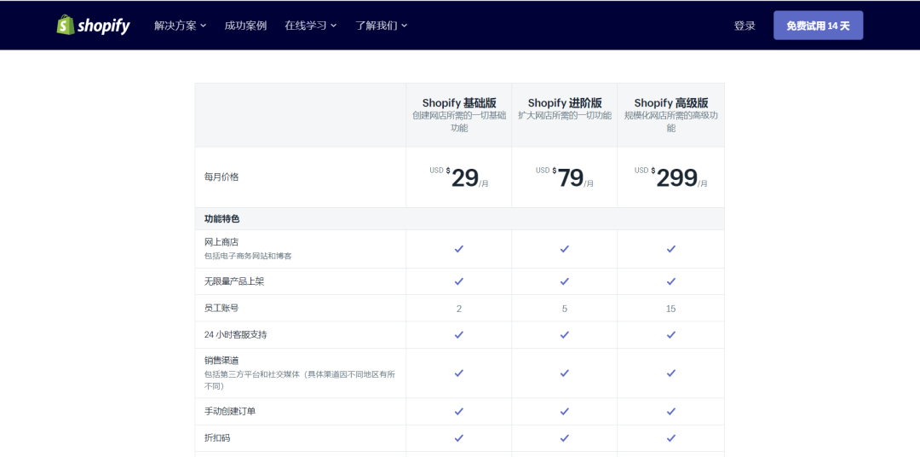Click 24 小时客服支持 checkmark under 高级版
This screenshot has width=920, height=457.
(671, 335)
